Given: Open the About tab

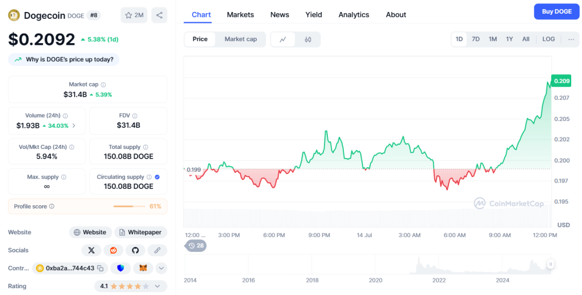Looking at the screenshot, I should coord(396,15).
